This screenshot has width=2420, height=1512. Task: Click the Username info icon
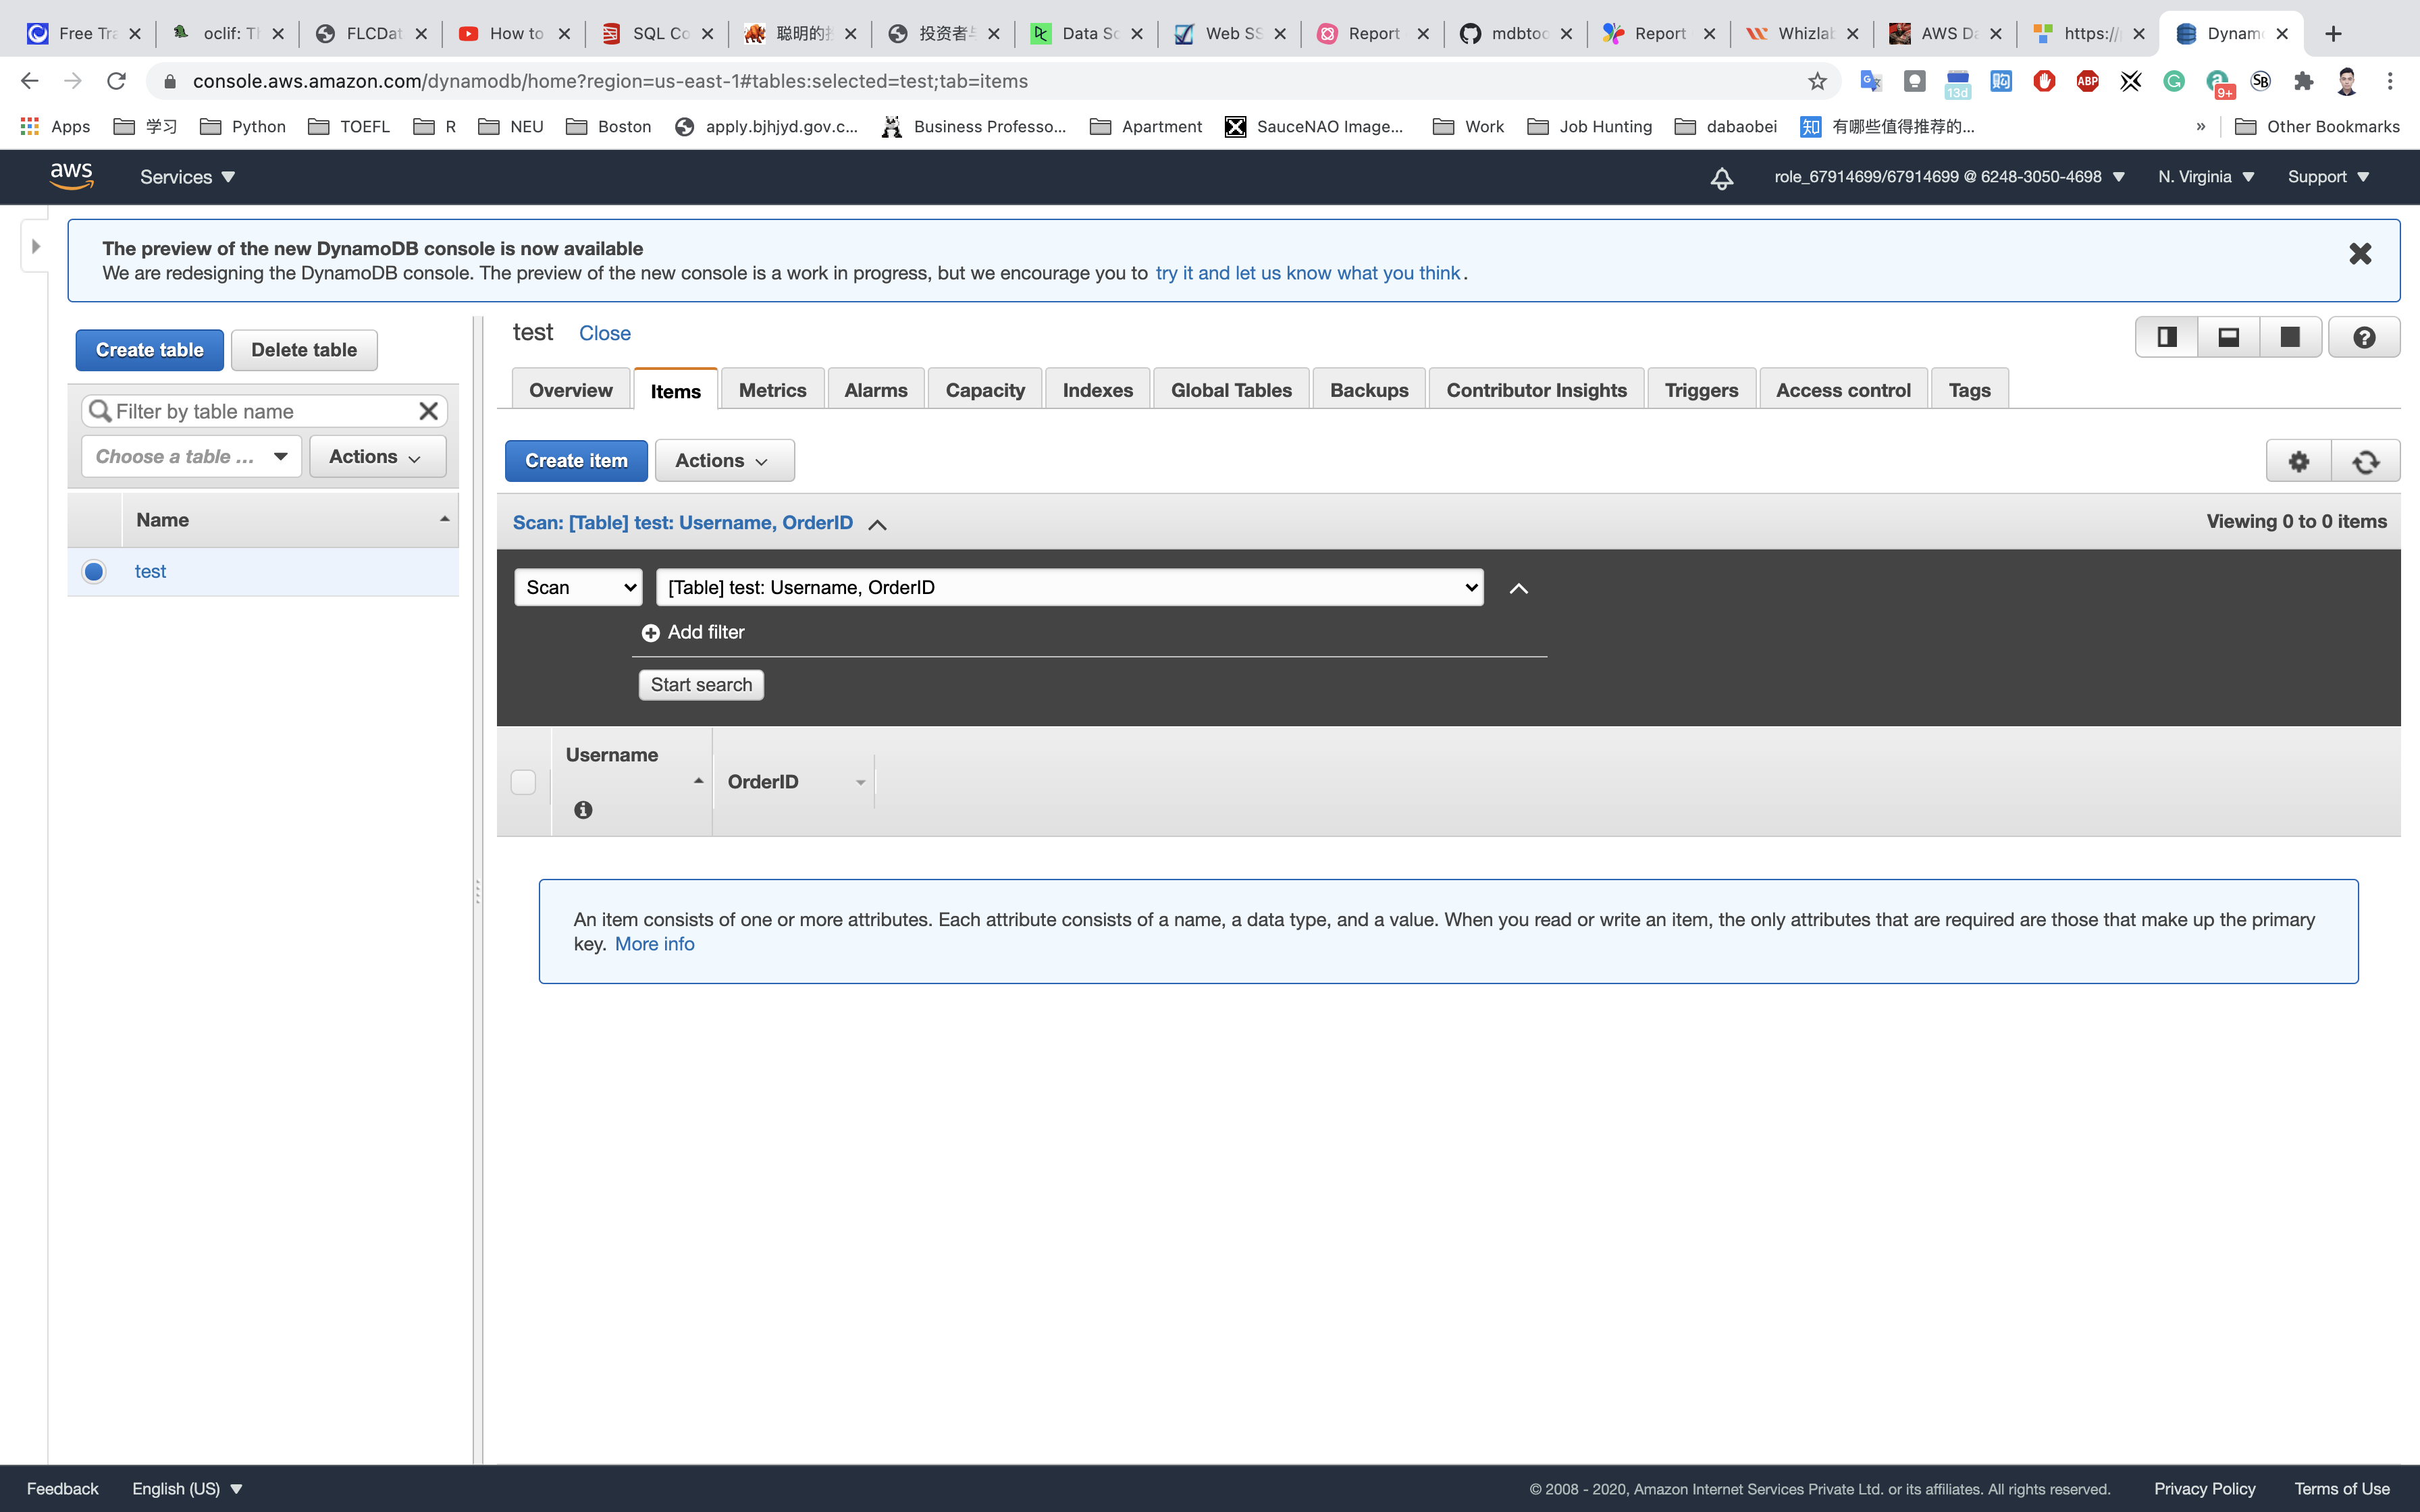[x=583, y=810]
